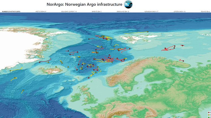211x118 pixels.
Task: Choose Greenland Sea in the header bar
Action: point(123,12)
